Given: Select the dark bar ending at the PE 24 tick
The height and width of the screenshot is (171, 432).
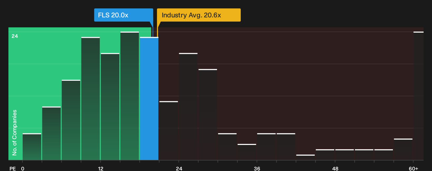Looking at the screenshot, I should [169, 131].
